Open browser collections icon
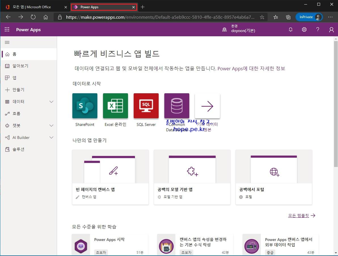The height and width of the screenshot is (256, 338). click(288, 17)
